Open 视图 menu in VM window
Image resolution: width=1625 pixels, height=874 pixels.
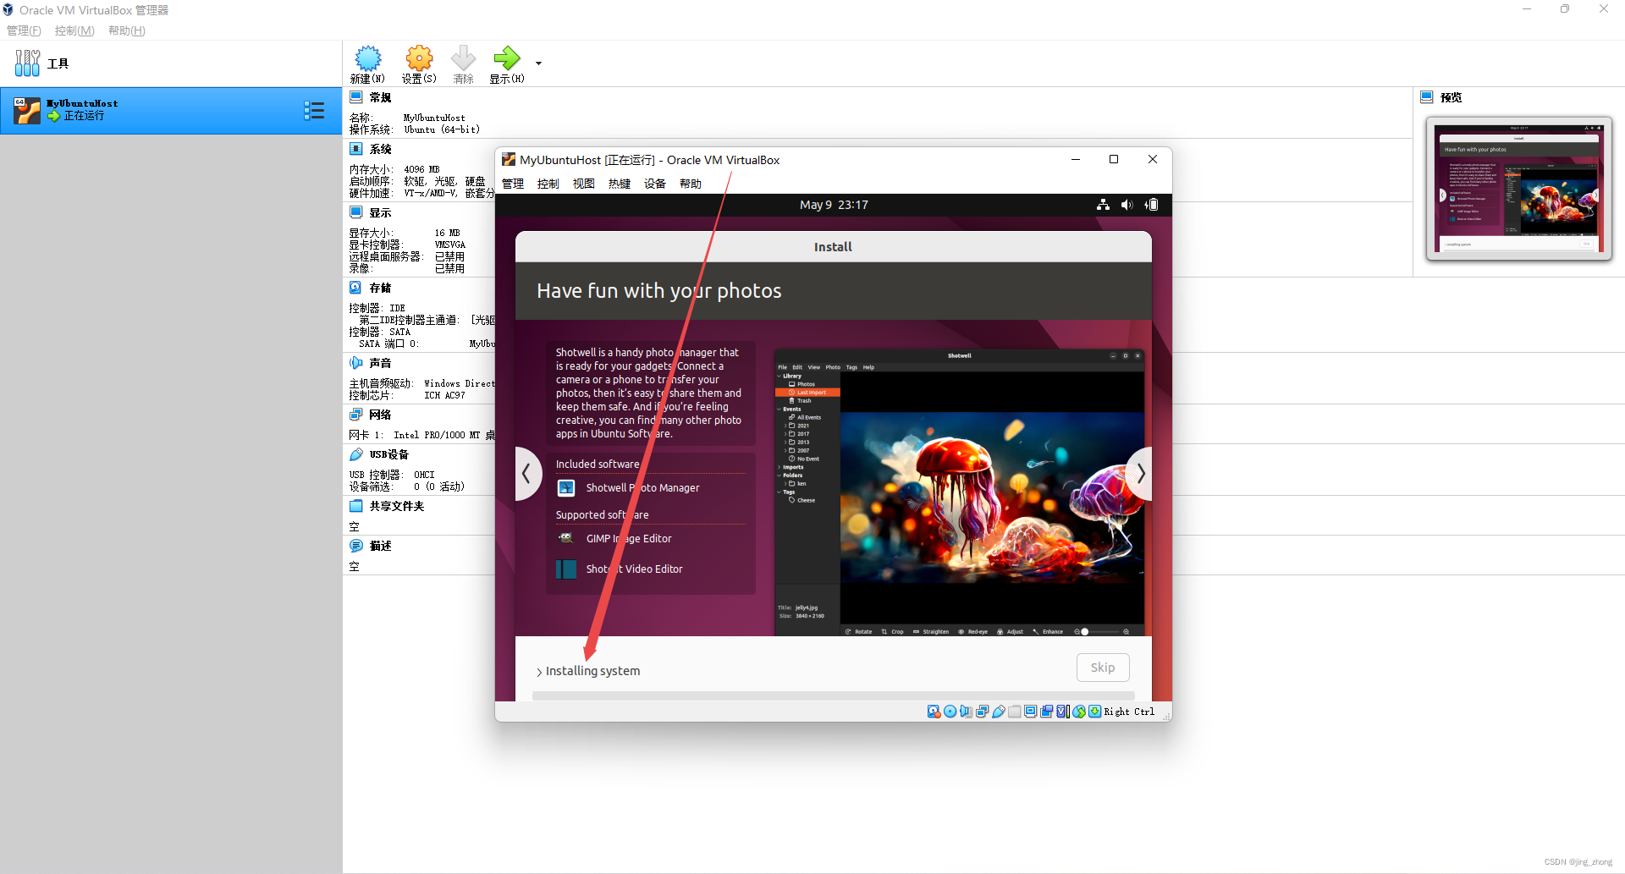(584, 184)
